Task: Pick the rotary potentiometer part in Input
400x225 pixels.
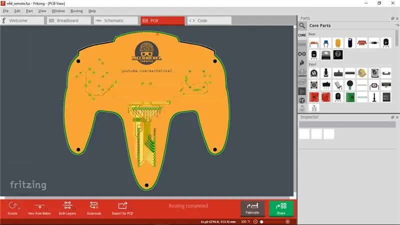Action: click(314, 73)
